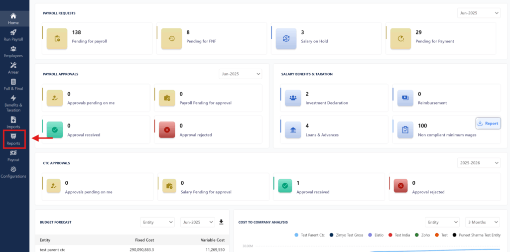The image size is (510, 252).
Task: Open the Imports section
Action: point(13,123)
